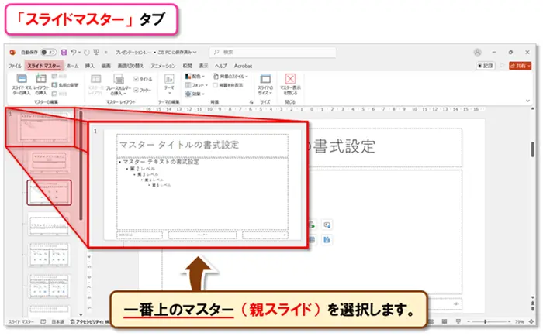Viewport: 543px width, 336px height.
Task: Collapse the ribbon with the chevron
Action: tap(527, 101)
